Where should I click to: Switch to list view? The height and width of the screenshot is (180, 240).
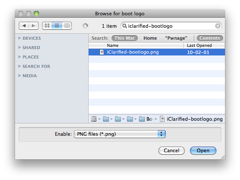[x=57, y=25]
